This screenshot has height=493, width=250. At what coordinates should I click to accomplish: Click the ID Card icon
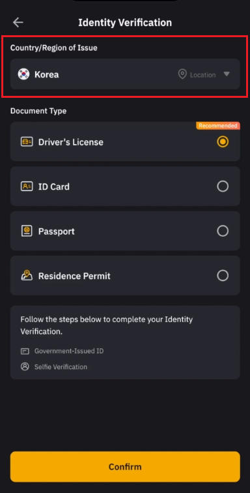(x=27, y=187)
